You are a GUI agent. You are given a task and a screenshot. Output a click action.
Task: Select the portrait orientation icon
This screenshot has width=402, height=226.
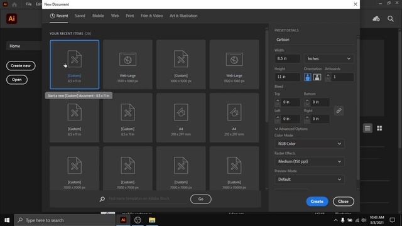pos(307,77)
